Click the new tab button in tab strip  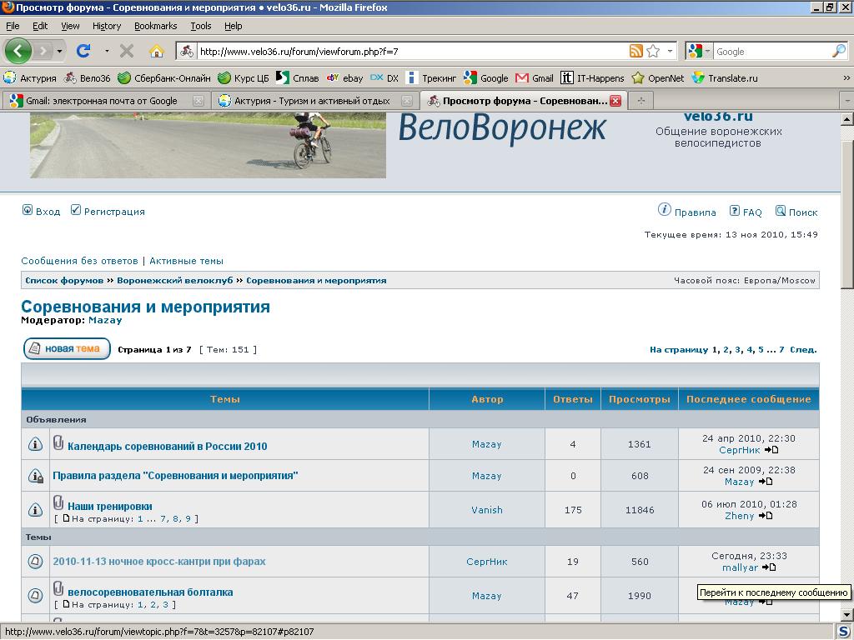tap(640, 101)
